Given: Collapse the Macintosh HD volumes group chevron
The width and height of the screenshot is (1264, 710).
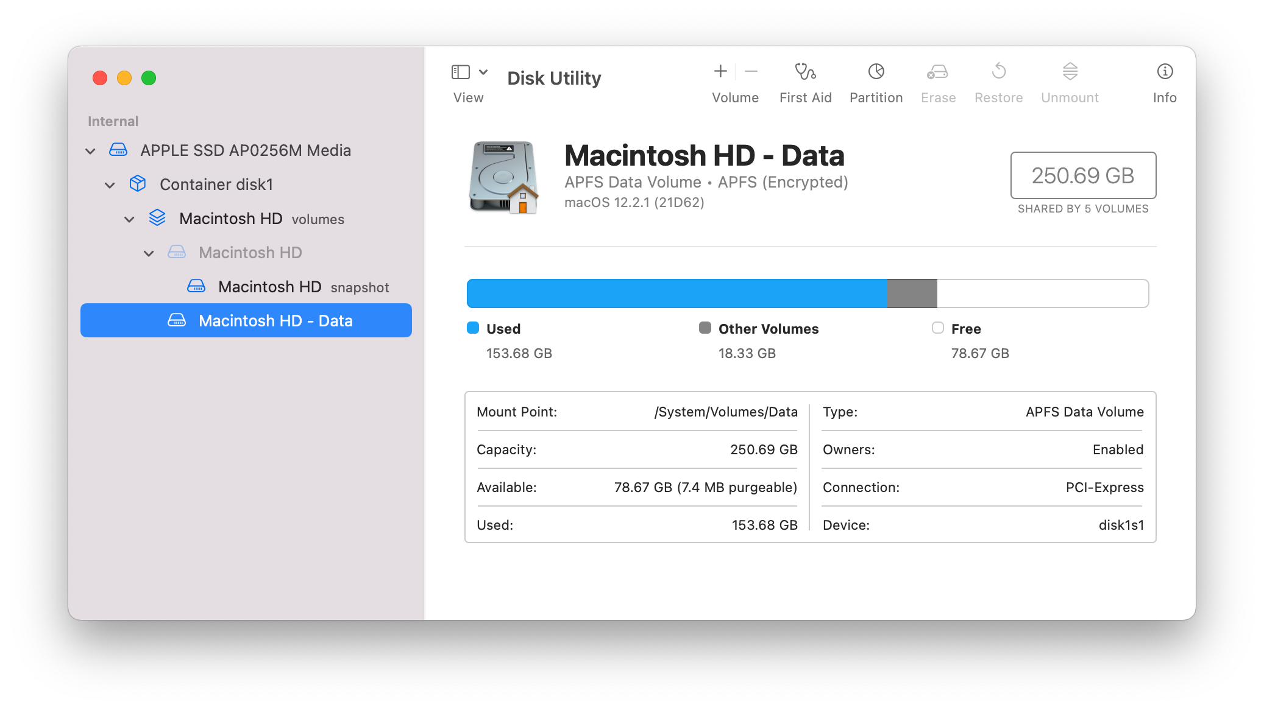Looking at the screenshot, I should 129,219.
